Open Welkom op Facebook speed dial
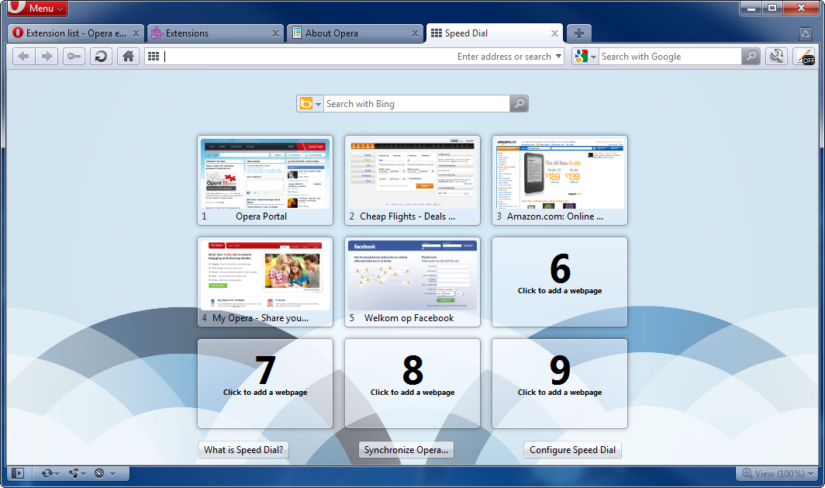825x488 pixels. click(x=412, y=282)
